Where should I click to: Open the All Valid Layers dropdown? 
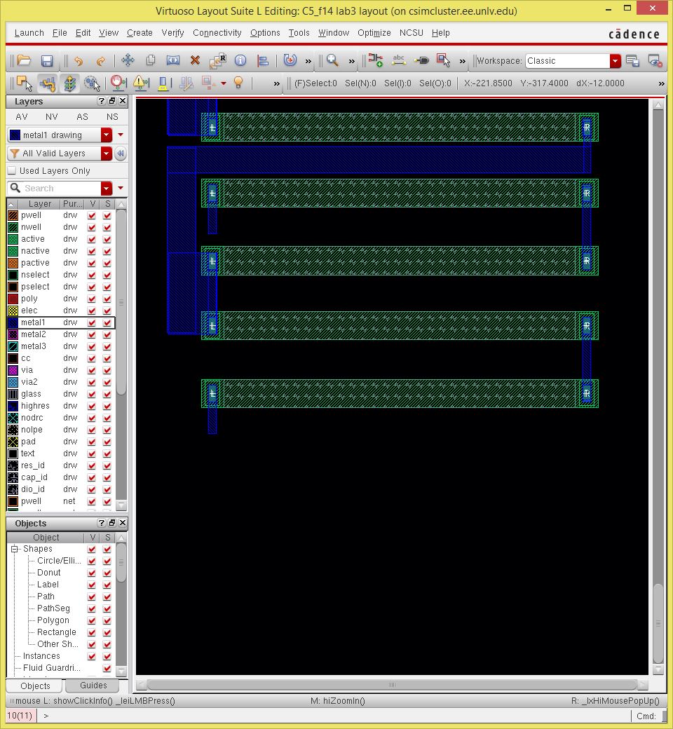coord(107,153)
